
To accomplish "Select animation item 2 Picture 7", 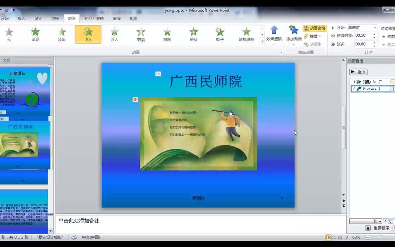I will (373, 89).
